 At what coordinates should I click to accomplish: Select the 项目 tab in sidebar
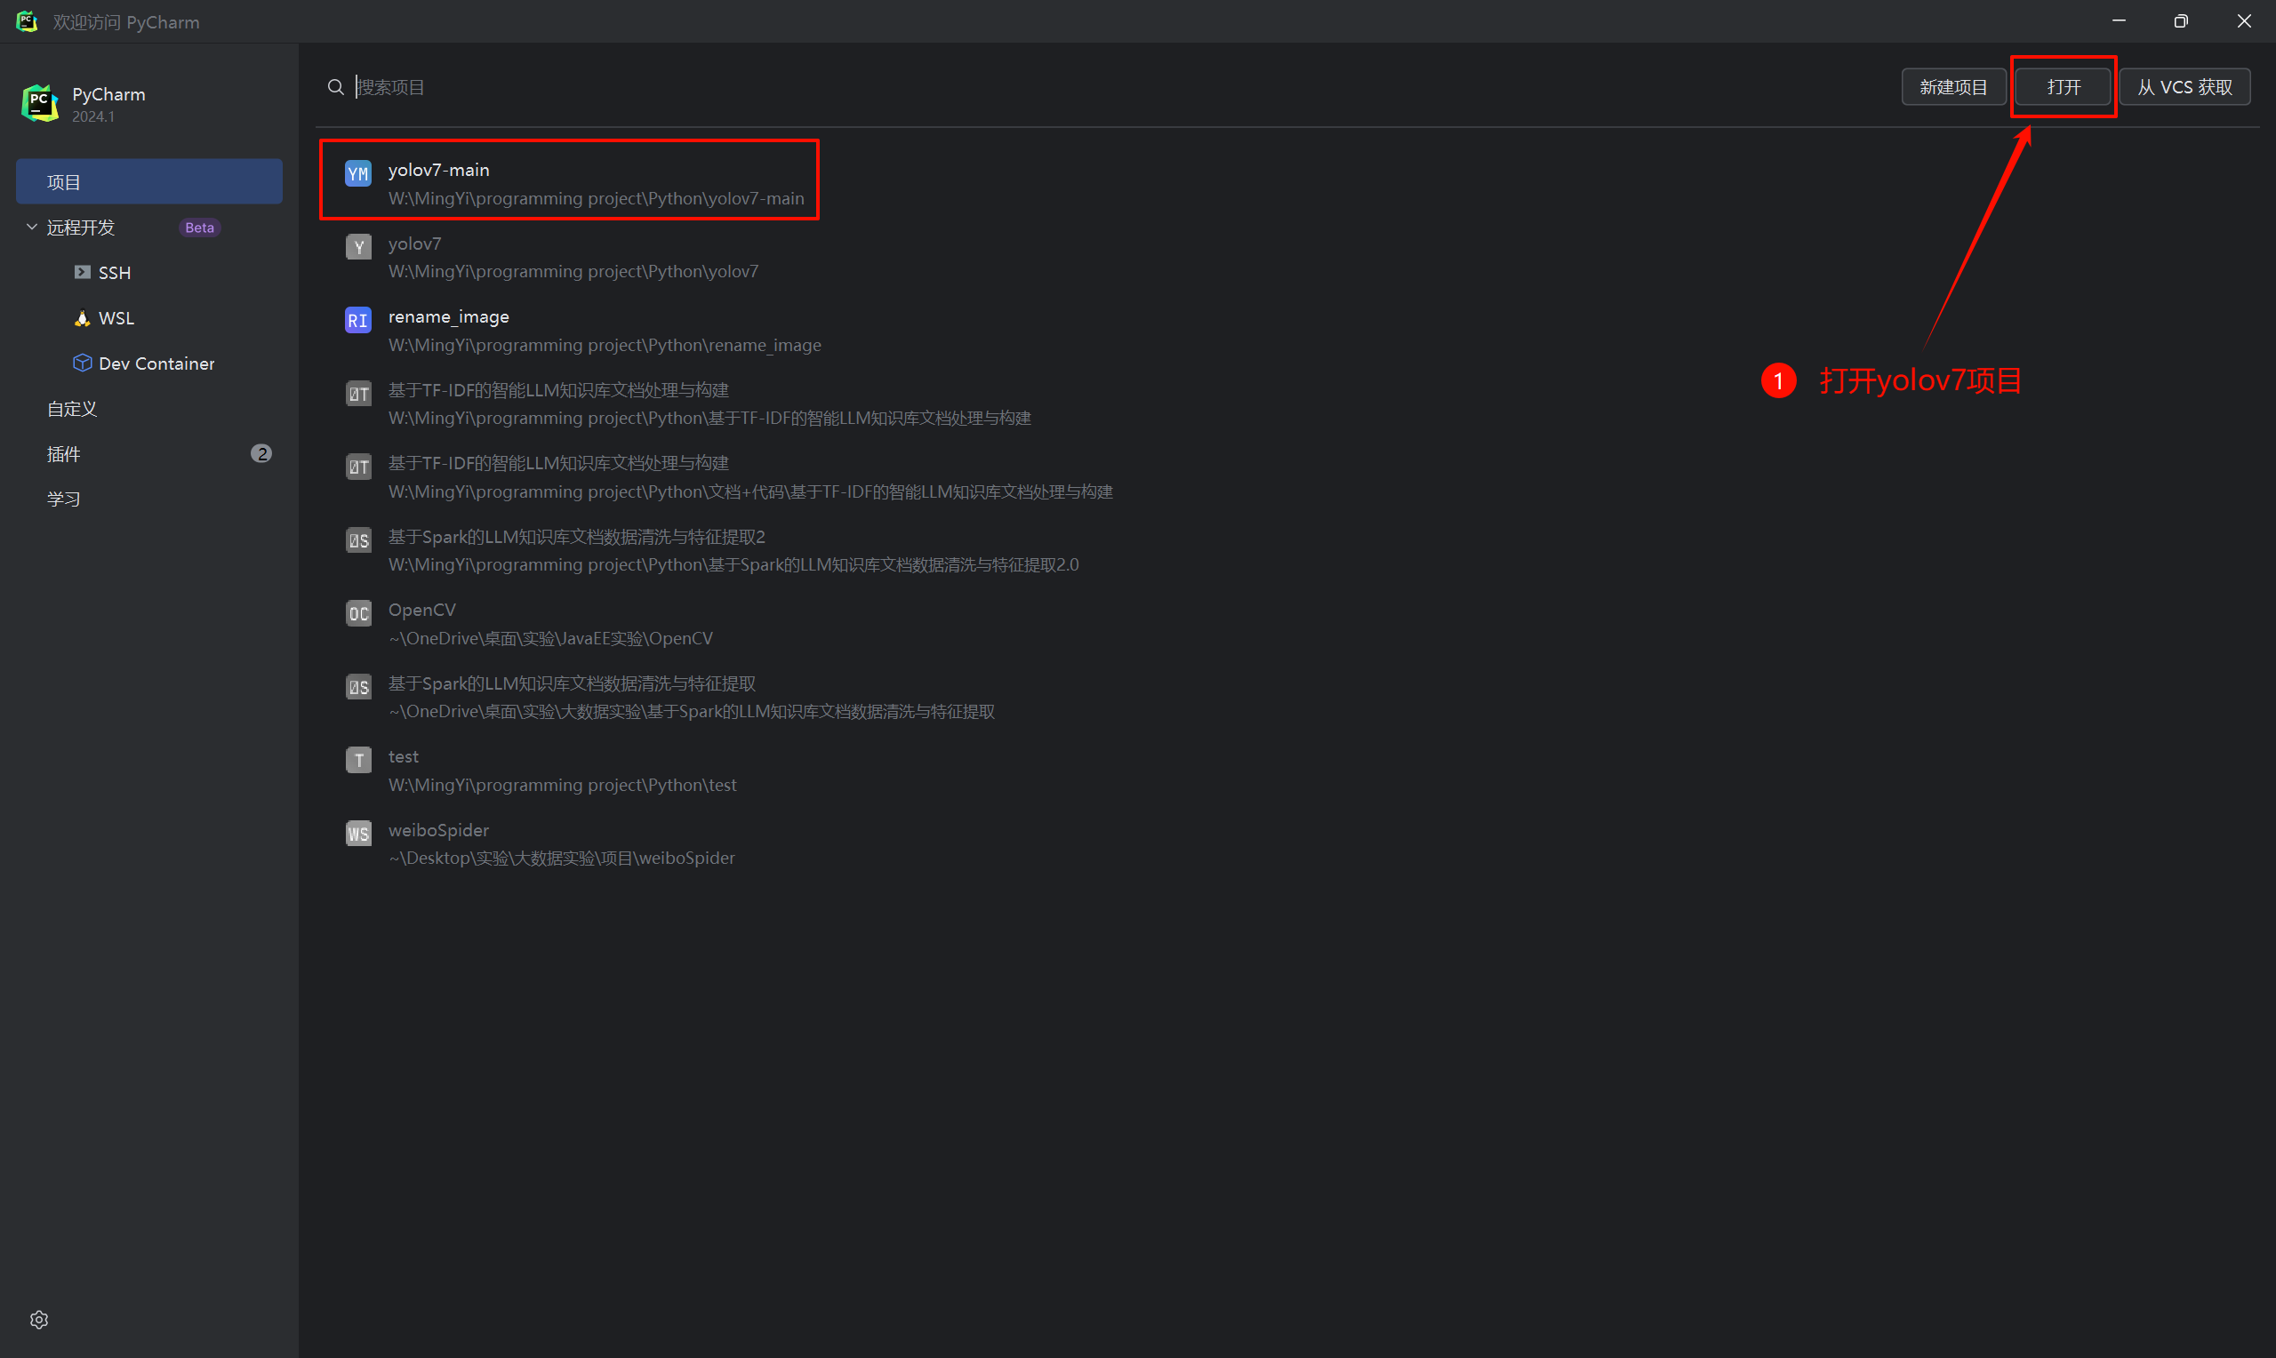click(x=149, y=181)
